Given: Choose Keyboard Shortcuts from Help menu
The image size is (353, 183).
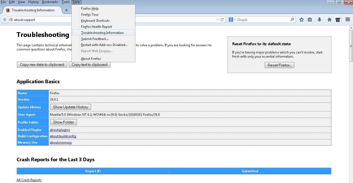Looking at the screenshot, I should click(103, 21).
